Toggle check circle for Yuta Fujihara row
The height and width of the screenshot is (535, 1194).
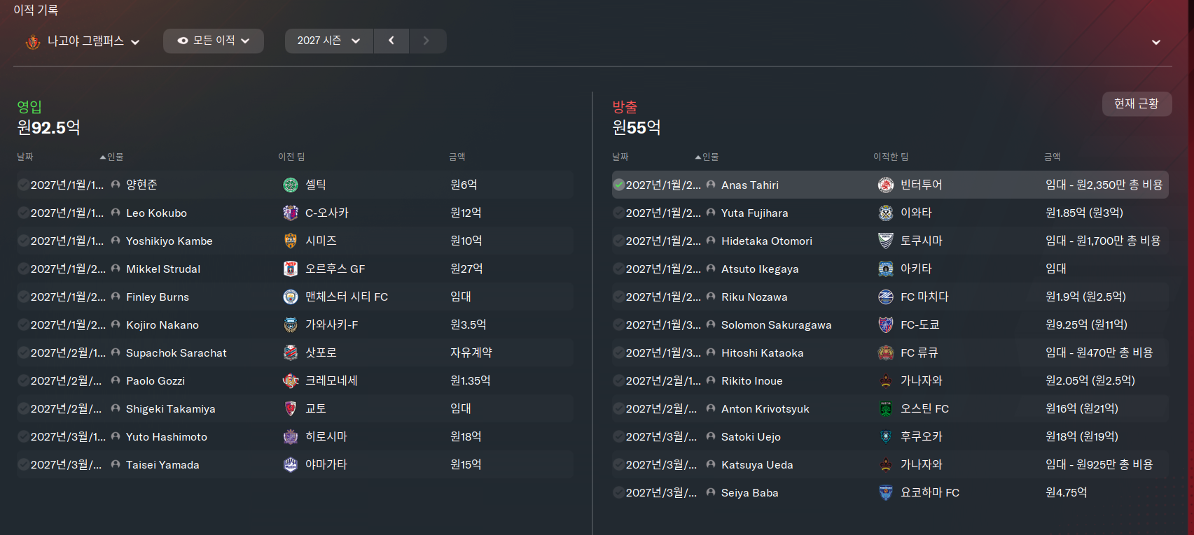pyautogui.click(x=618, y=213)
